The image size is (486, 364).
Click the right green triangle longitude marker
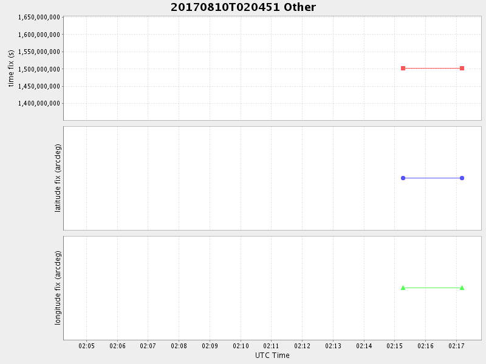462,288
